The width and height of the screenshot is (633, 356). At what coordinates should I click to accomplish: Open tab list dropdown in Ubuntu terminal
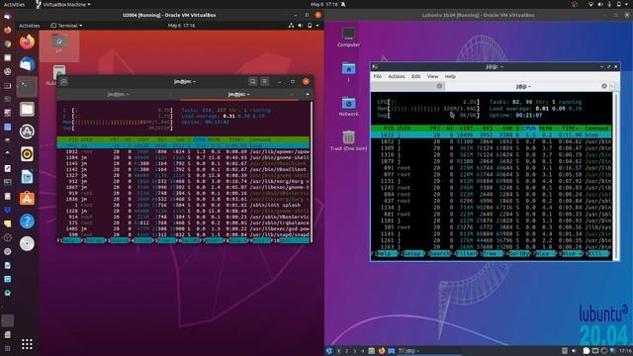click(x=308, y=95)
